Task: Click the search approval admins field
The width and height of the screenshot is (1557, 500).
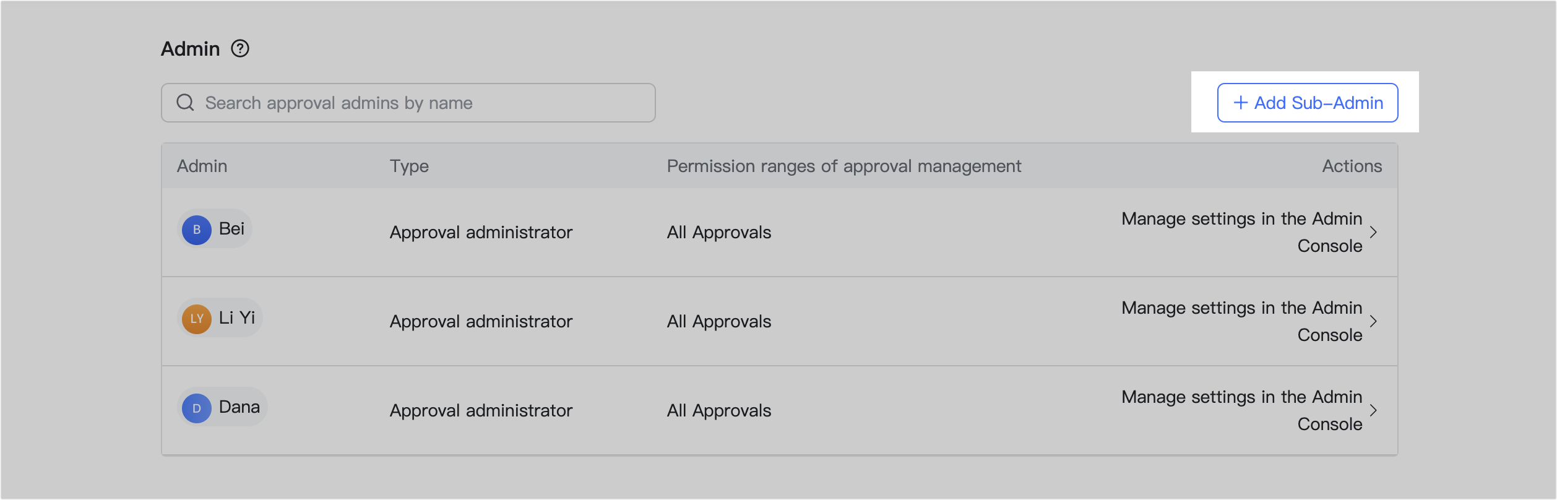Action: coord(408,102)
